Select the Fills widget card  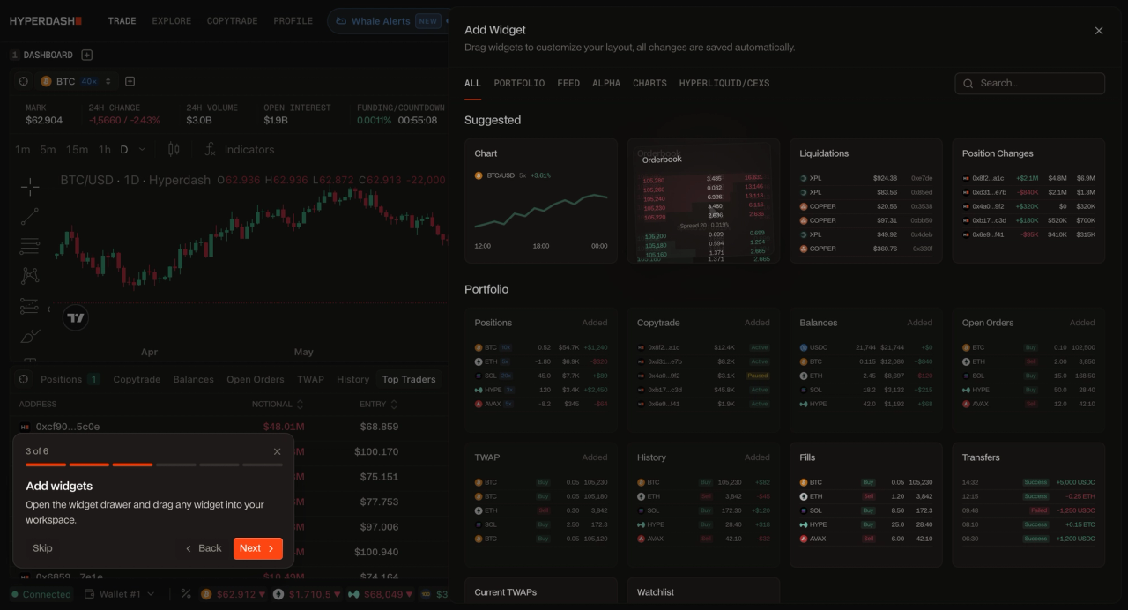coord(866,504)
